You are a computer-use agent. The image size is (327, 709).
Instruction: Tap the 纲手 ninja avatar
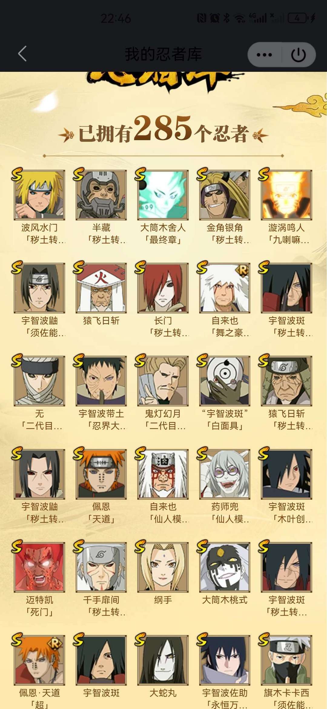coord(163,567)
